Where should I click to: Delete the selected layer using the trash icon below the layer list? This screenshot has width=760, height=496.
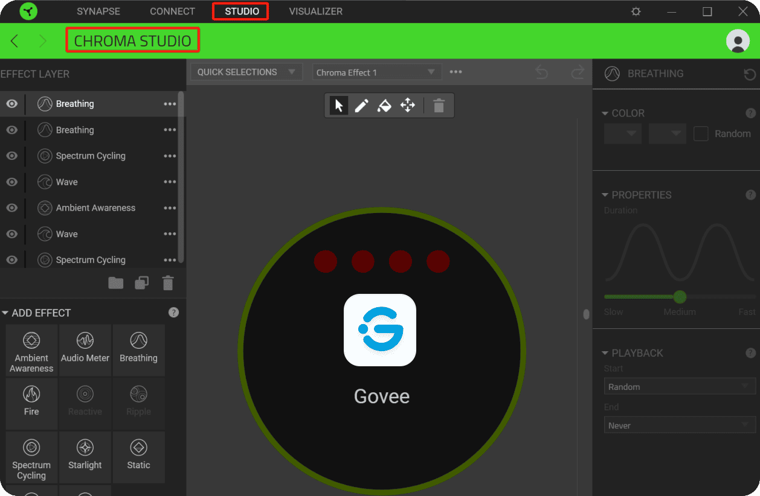tap(168, 283)
